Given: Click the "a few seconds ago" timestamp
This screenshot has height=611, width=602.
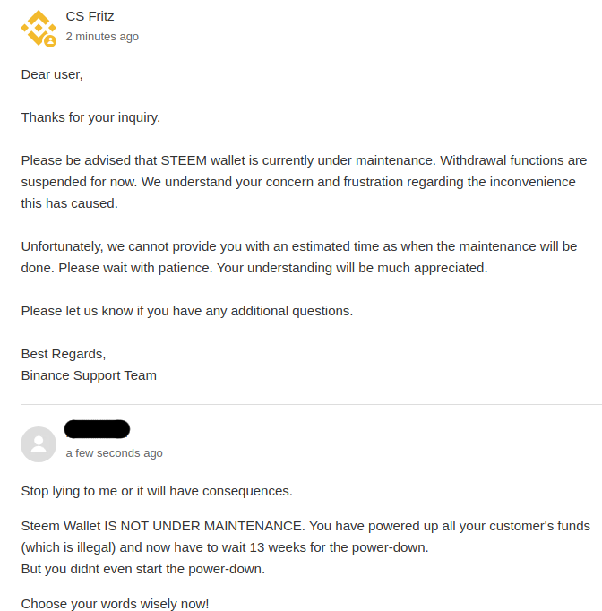Looking at the screenshot, I should click(x=114, y=453).
